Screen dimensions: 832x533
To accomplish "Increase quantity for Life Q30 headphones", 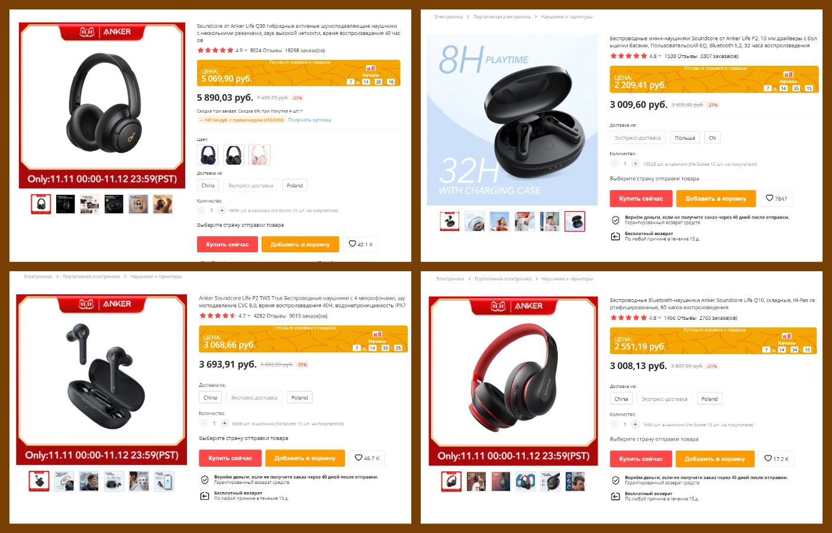I will [x=222, y=210].
